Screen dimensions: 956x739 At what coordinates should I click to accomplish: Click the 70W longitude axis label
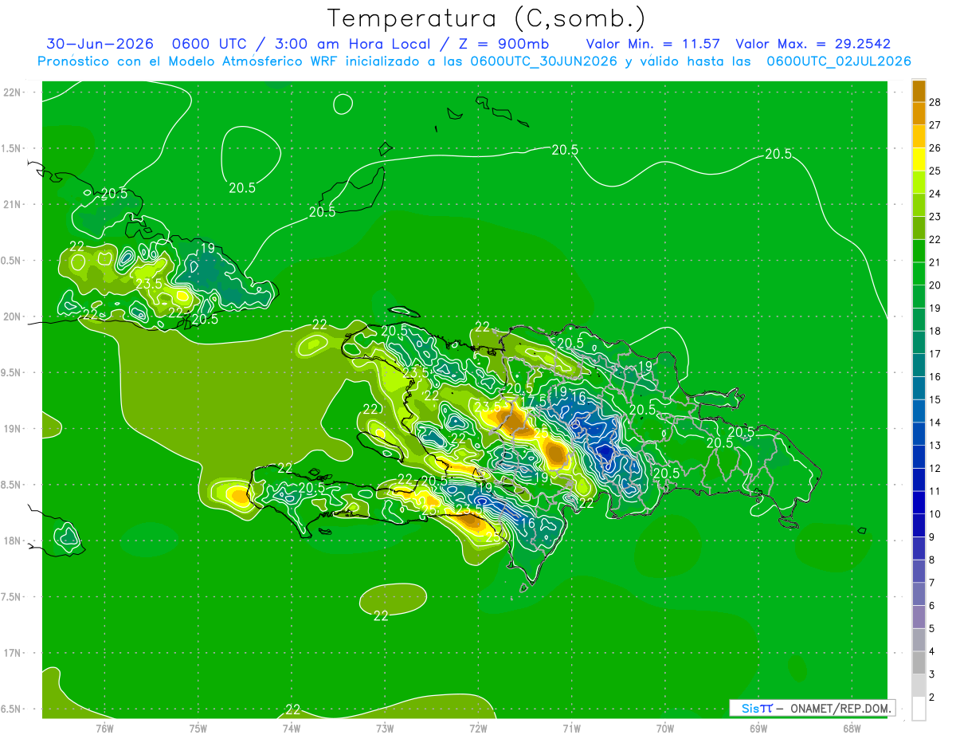(665, 728)
